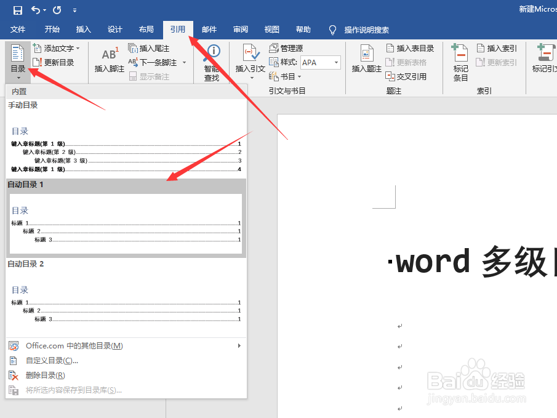Select the 插入脚注 (Insert Footnote) tool
Viewport: 557px width, 418px height.
pos(110,58)
